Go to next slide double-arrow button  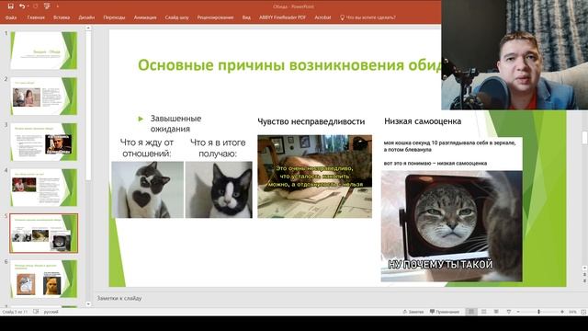click(584, 281)
